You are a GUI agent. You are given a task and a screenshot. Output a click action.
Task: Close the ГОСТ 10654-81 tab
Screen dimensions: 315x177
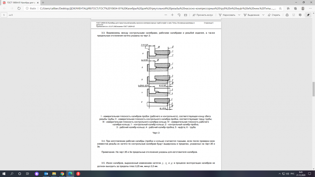point(38,3)
